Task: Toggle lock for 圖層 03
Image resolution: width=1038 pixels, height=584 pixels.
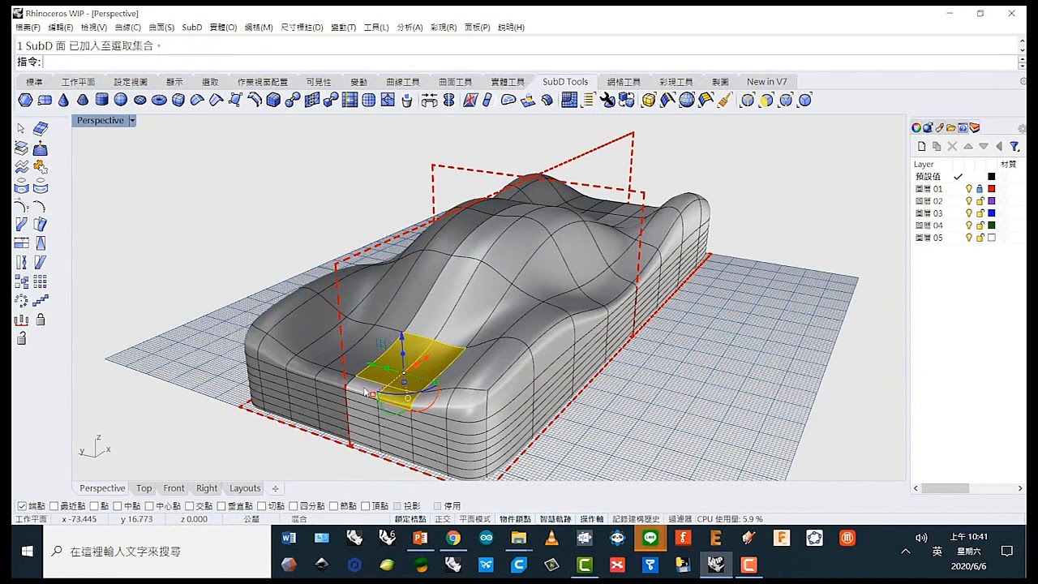Action: (x=980, y=213)
